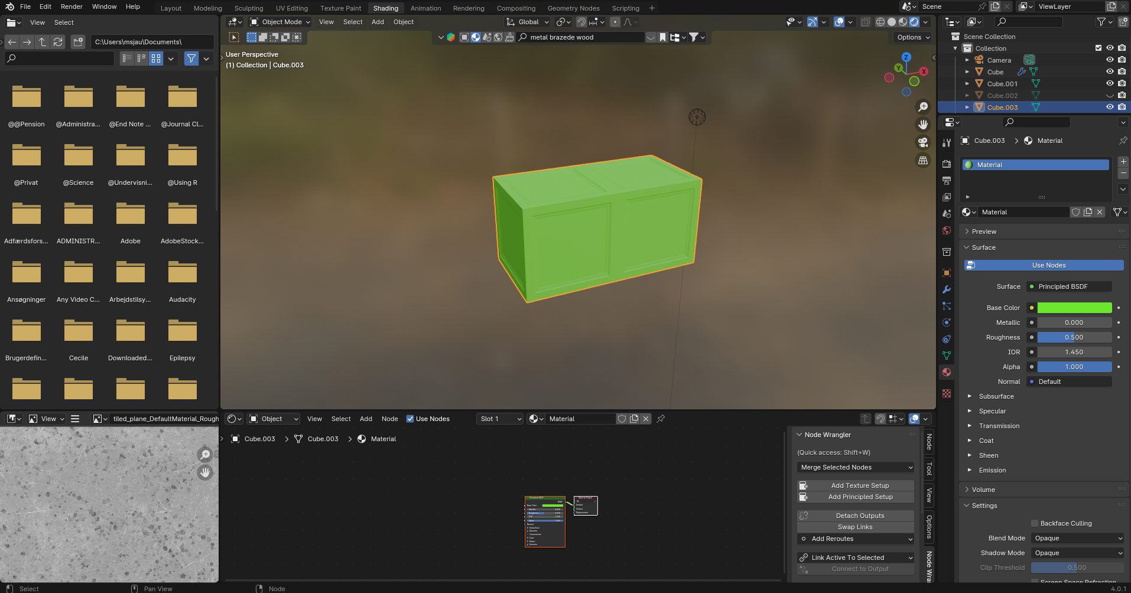The image size is (1131, 593).
Task: Open the Slot 1 dropdown
Action: point(500,419)
